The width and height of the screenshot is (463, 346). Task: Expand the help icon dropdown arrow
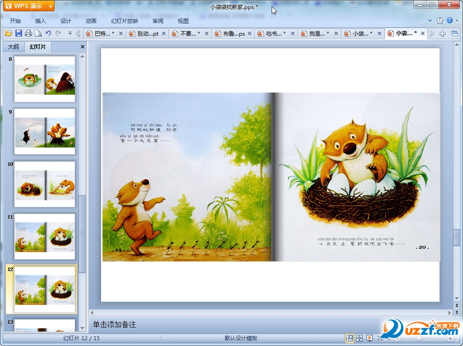(457, 21)
